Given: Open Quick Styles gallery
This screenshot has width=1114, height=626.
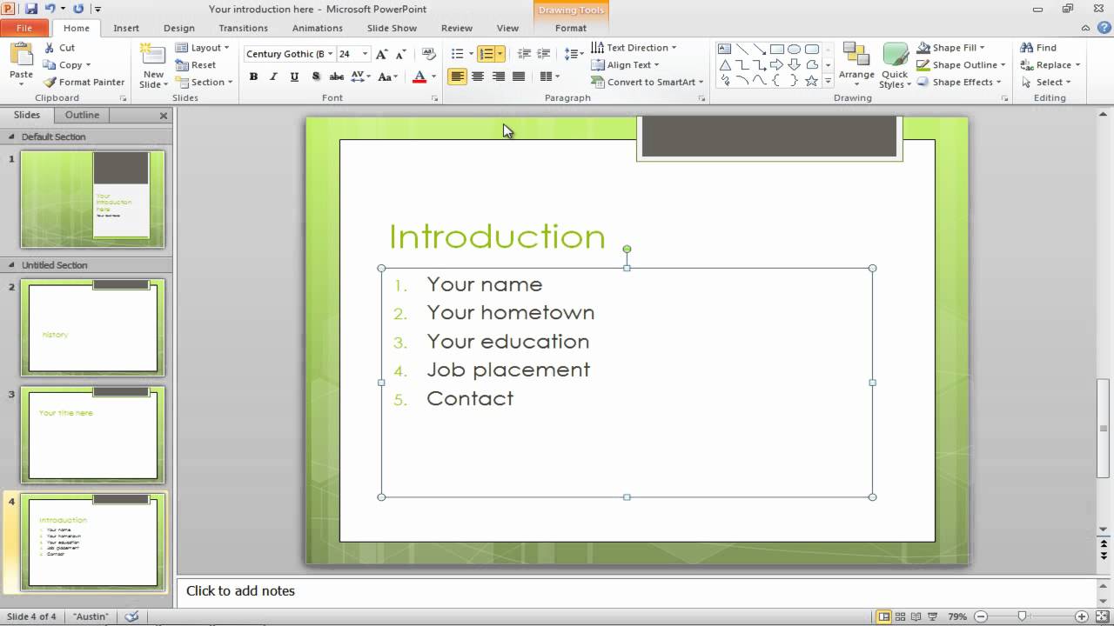Looking at the screenshot, I should point(895,65).
